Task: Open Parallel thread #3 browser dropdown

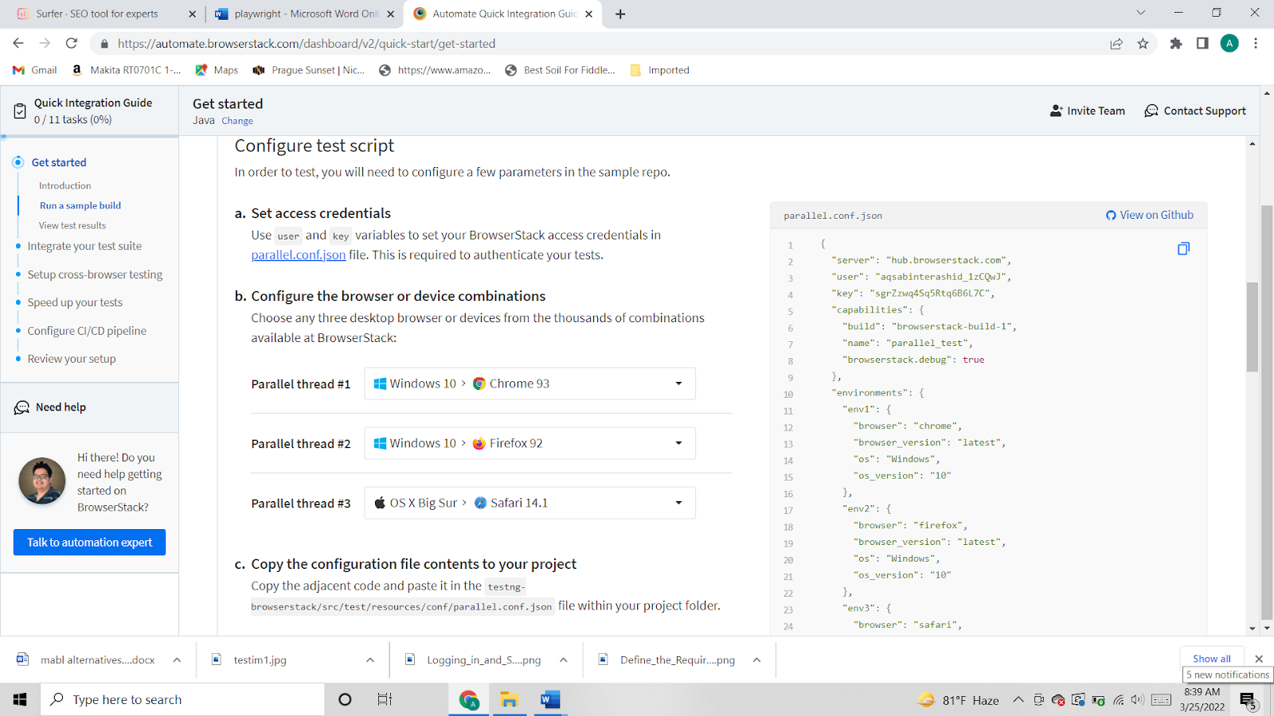Action: coord(530,503)
